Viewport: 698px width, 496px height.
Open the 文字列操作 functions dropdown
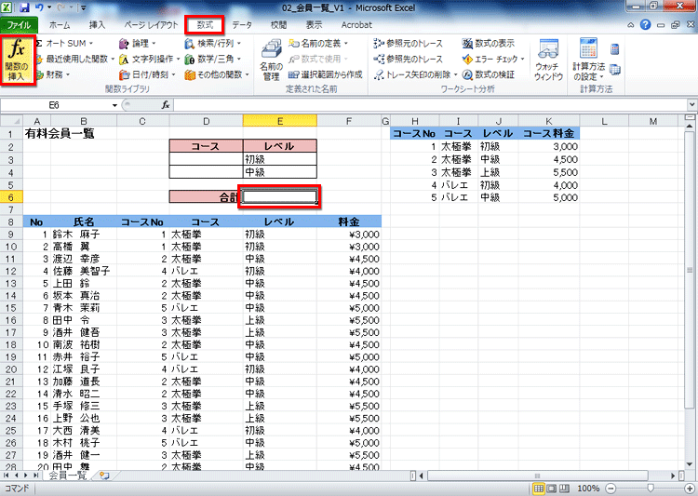(150, 59)
